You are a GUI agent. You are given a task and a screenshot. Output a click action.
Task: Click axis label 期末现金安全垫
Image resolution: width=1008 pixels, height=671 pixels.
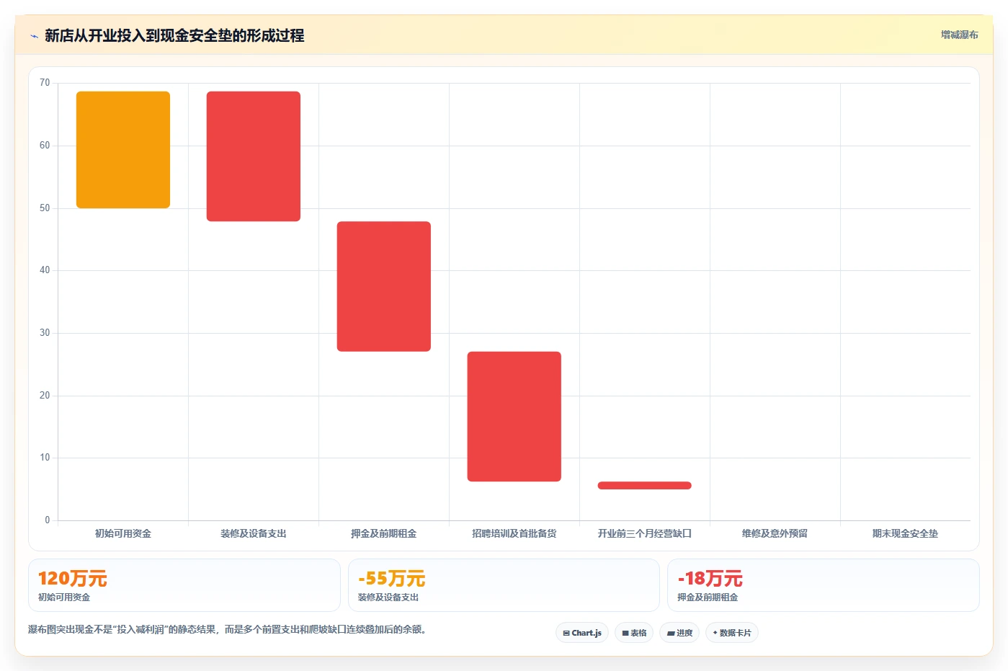click(906, 534)
